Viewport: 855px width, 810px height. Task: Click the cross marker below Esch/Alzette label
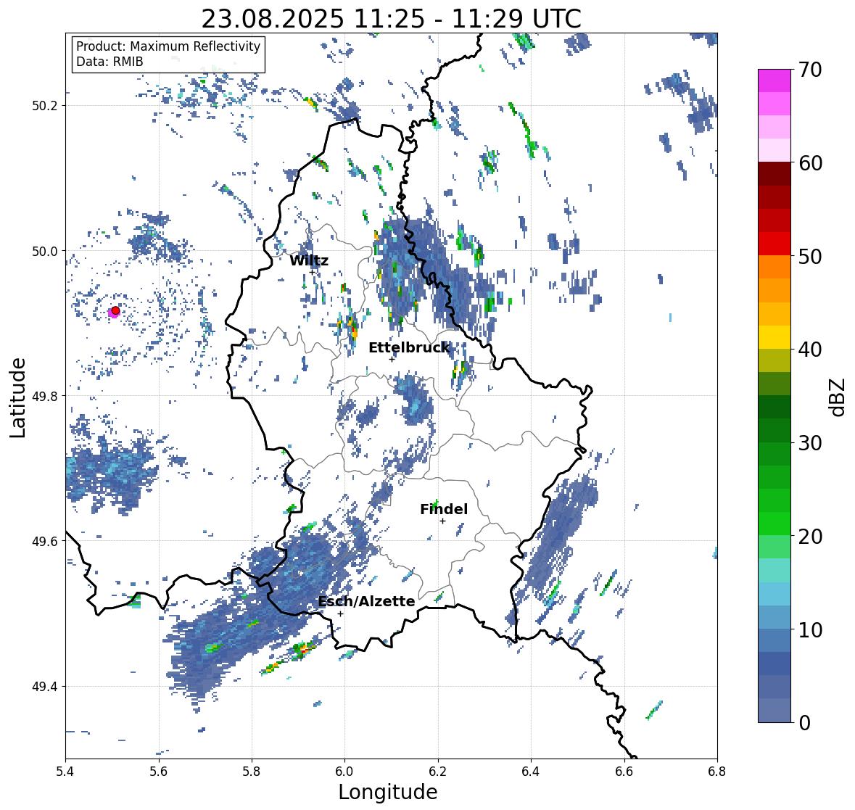(340, 613)
